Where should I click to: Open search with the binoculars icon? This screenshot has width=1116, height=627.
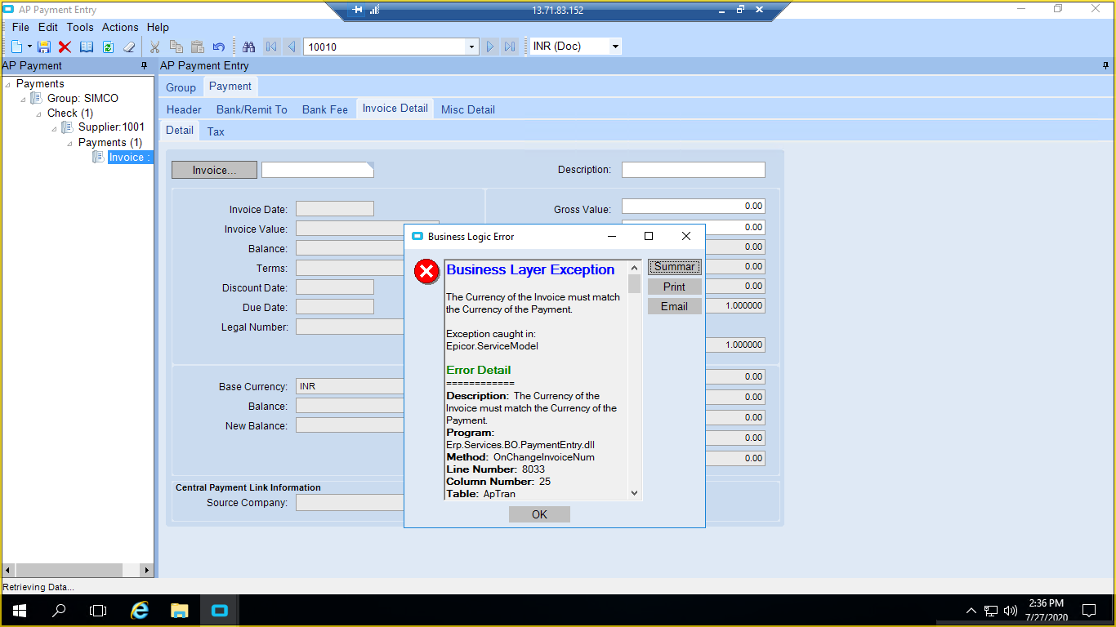tap(249, 47)
